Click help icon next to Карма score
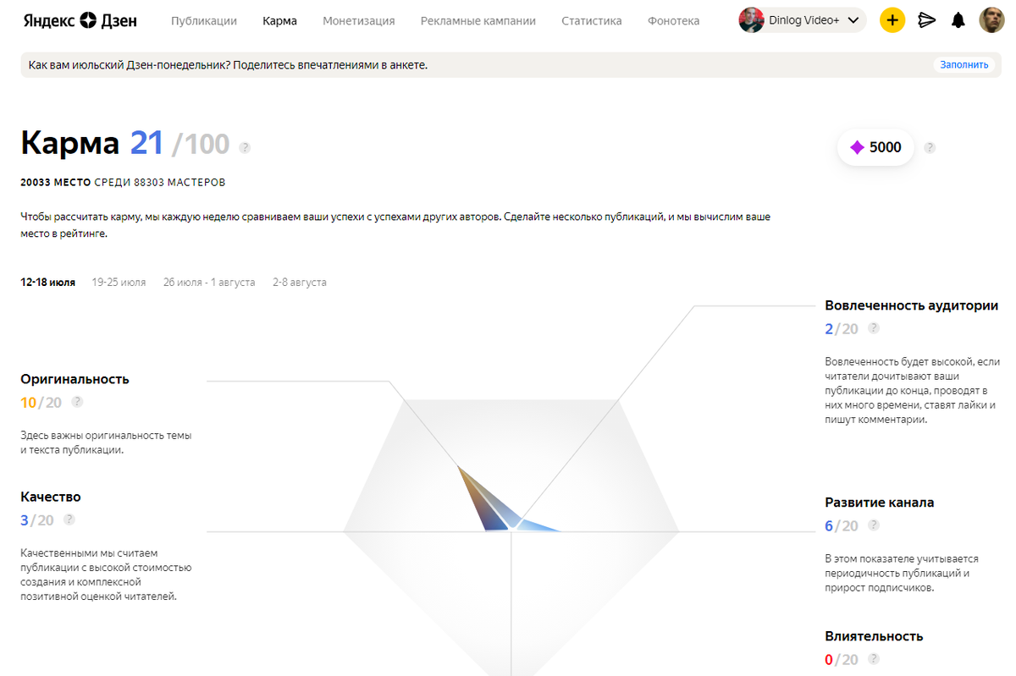The width and height of the screenshot is (1016, 676). click(245, 147)
